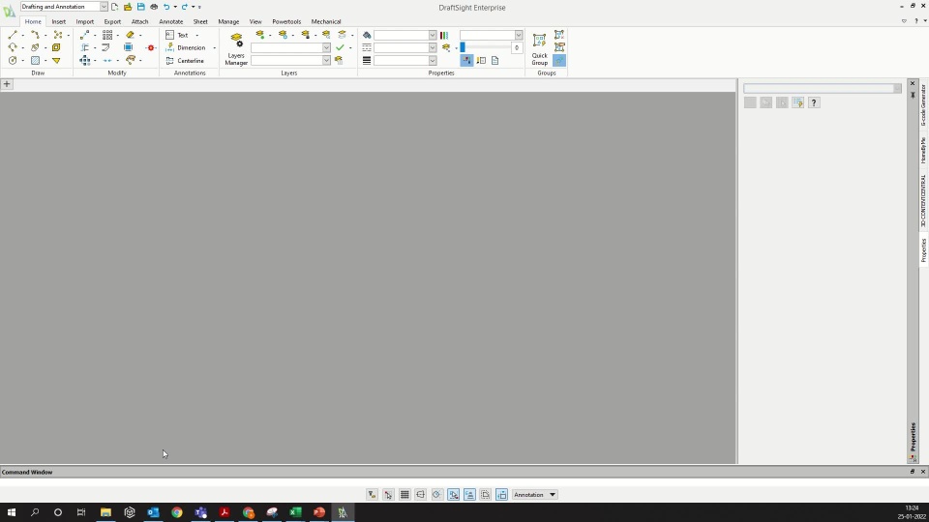Viewport: 929px width, 522px height.
Task: Toggle the highlighted color properties button in ribbon
Action: click(466, 60)
